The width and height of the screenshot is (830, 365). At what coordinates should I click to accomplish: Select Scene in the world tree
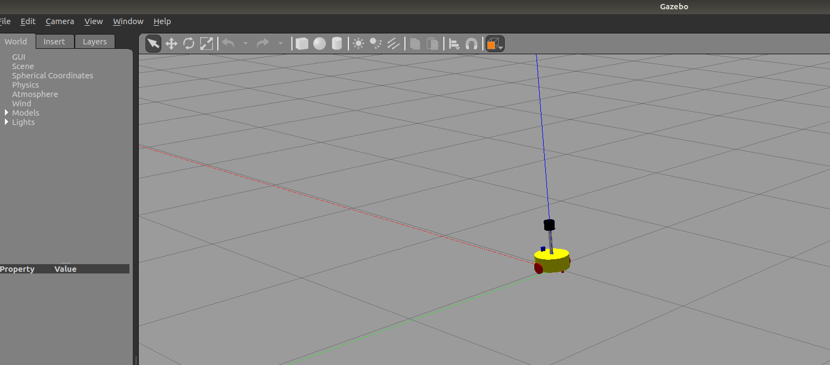pos(23,66)
